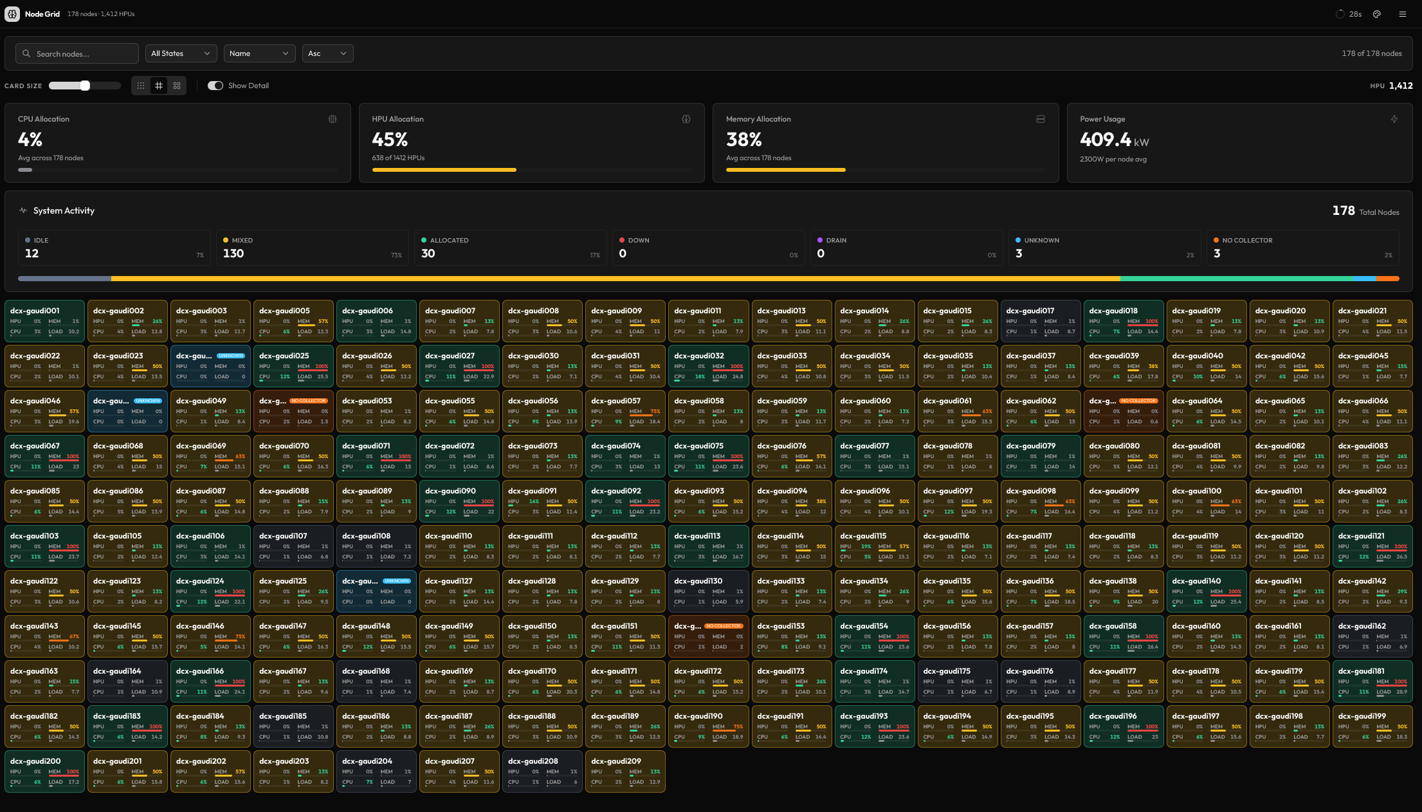The width and height of the screenshot is (1422, 812).
Task: Click the lightning bolt on Power Usage card
Action: (1394, 119)
